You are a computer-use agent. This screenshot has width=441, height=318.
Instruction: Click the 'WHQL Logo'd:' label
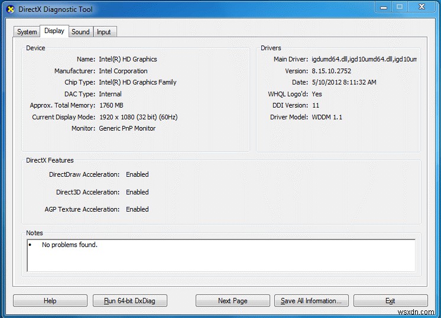pos(288,94)
